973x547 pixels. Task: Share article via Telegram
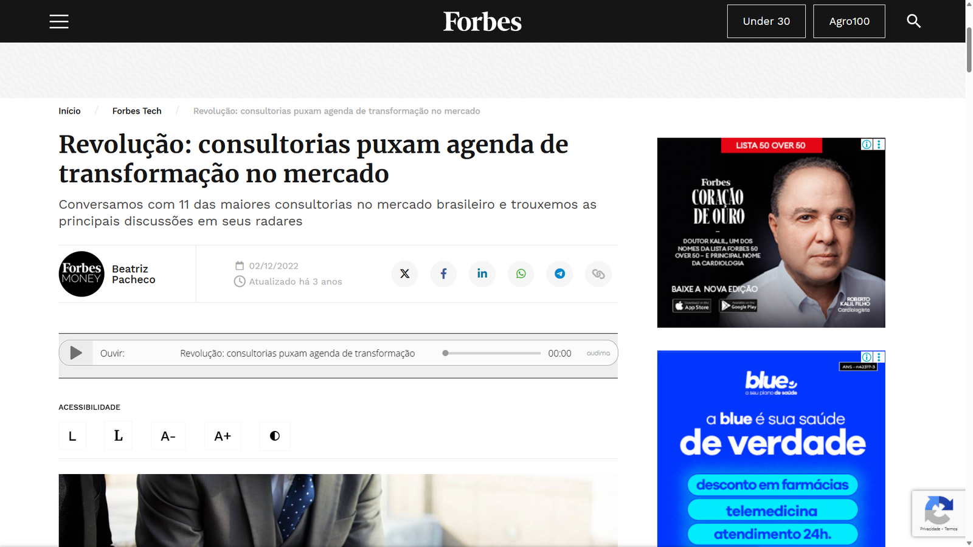coord(560,273)
